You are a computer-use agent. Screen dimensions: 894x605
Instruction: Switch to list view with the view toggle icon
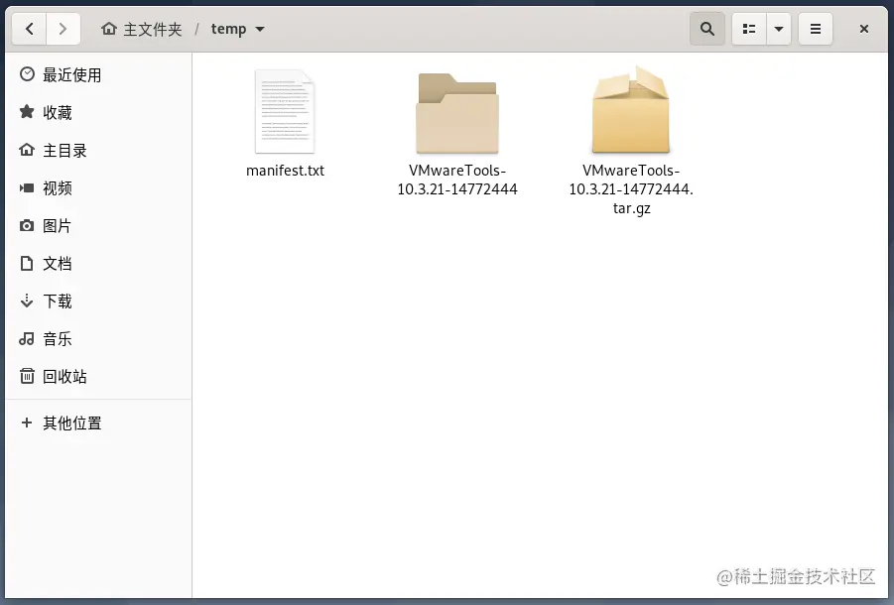(749, 29)
